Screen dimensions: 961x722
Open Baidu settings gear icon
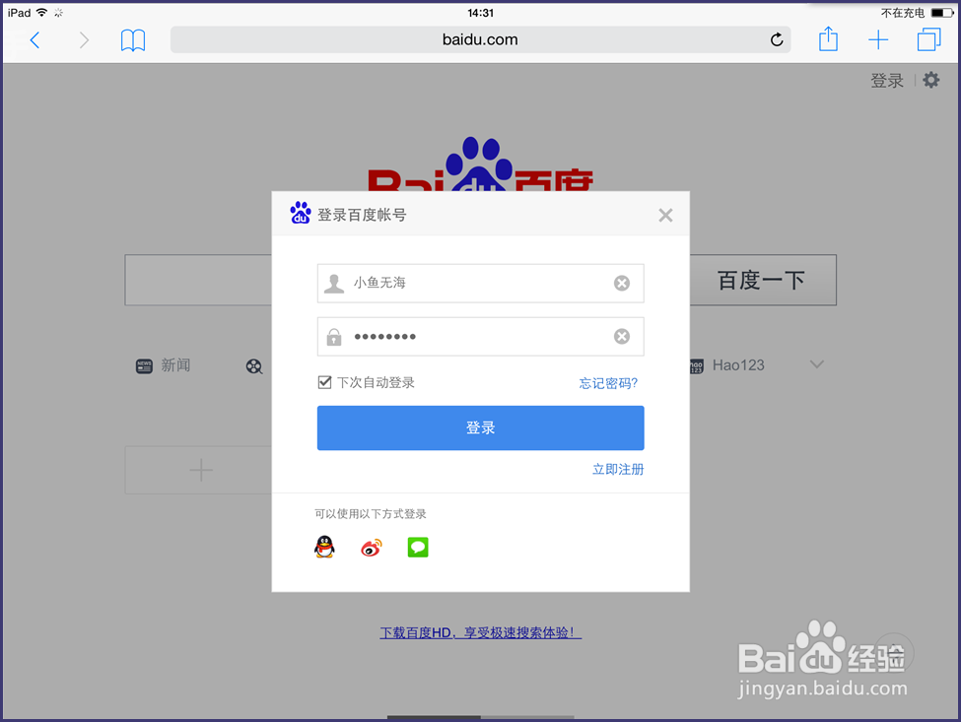pyautogui.click(x=931, y=80)
